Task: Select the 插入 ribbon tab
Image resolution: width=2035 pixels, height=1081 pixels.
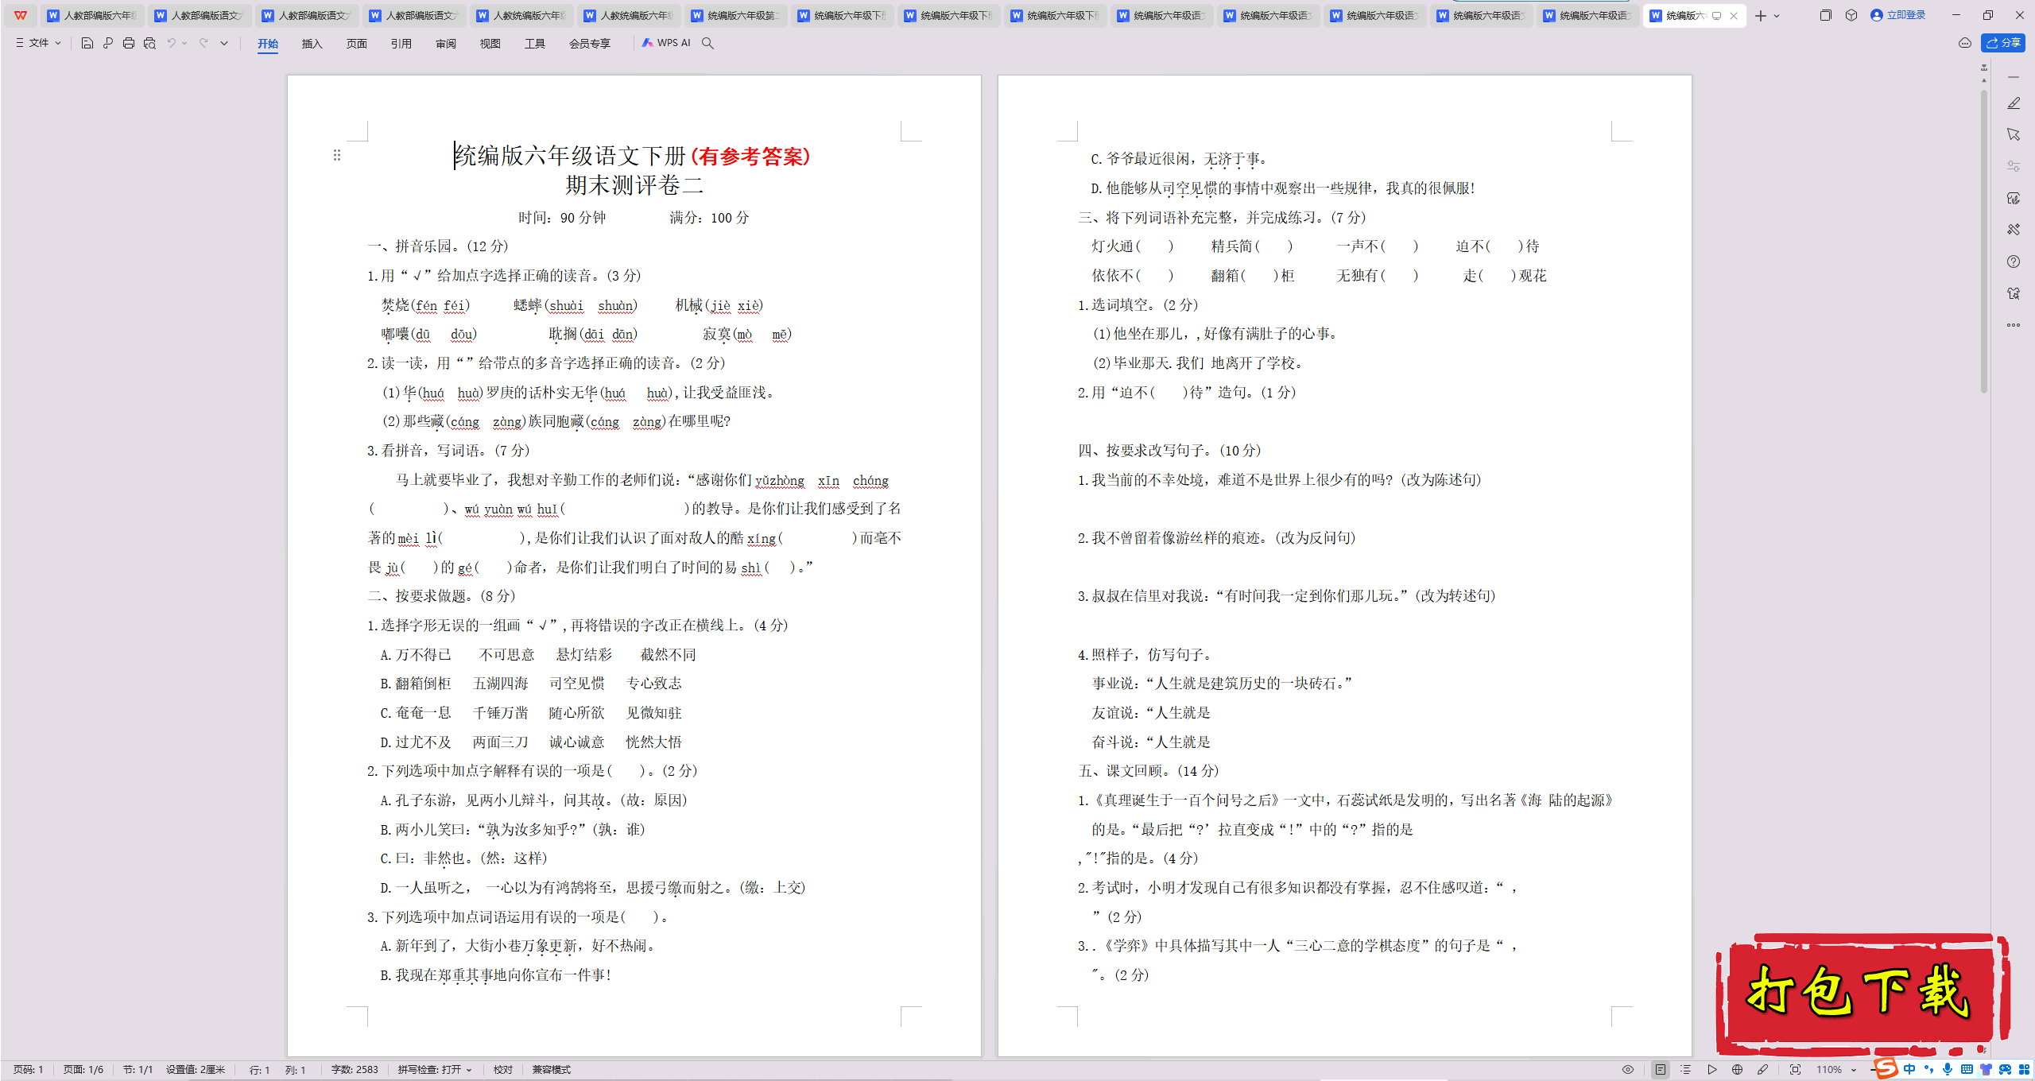Action: click(x=312, y=44)
